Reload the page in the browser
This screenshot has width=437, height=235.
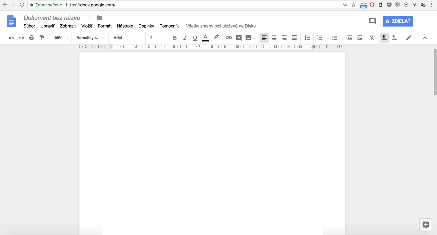pos(22,5)
